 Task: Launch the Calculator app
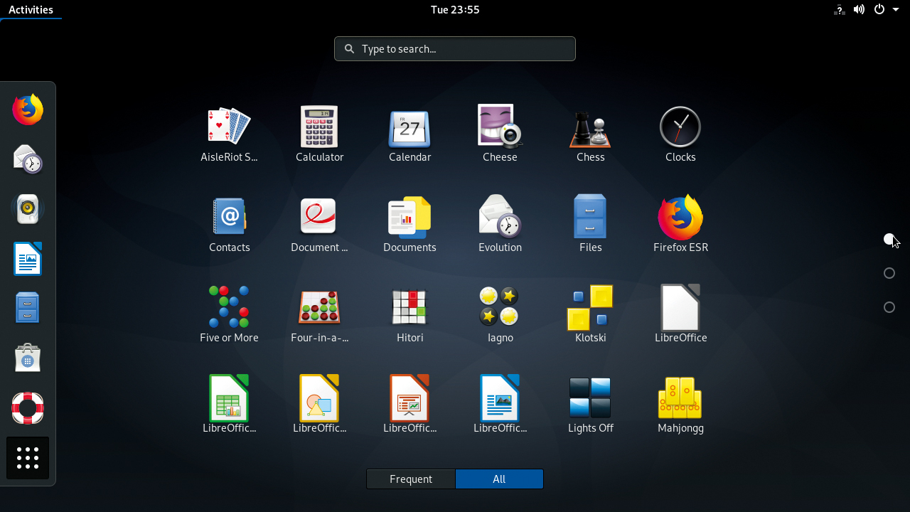point(319,128)
